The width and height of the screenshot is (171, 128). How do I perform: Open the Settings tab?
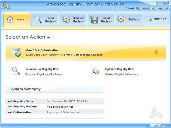pyautogui.click(x=129, y=19)
